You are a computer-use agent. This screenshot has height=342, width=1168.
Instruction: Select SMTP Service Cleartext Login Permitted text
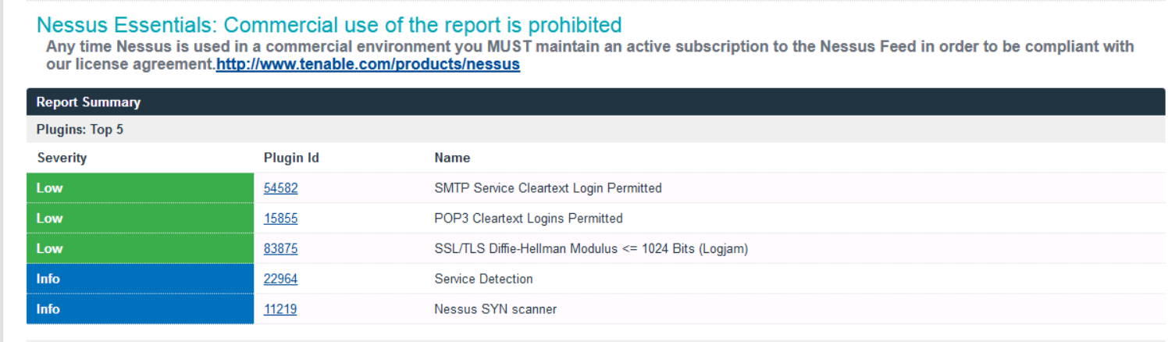coord(548,188)
